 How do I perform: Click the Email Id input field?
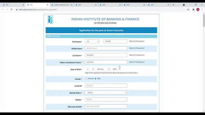click(x=106, y=86)
